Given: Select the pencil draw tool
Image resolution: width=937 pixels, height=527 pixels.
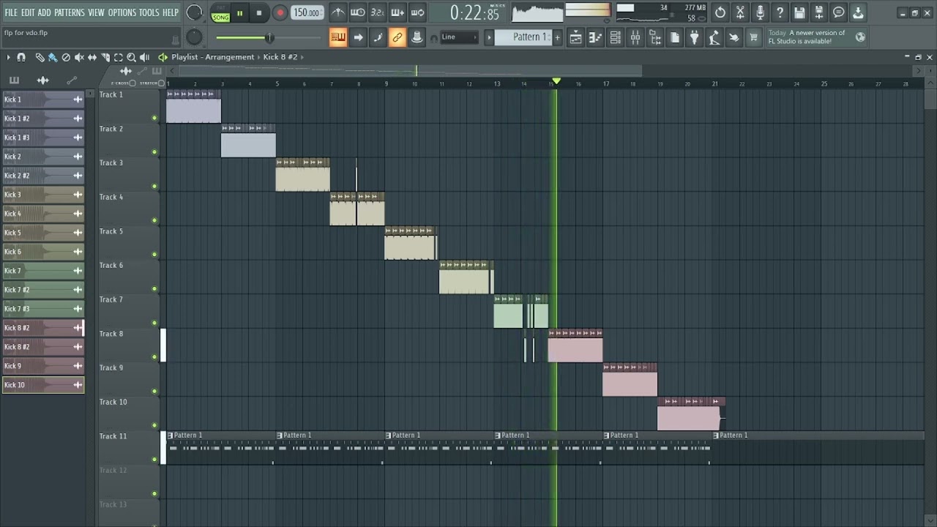Looking at the screenshot, I should point(40,57).
